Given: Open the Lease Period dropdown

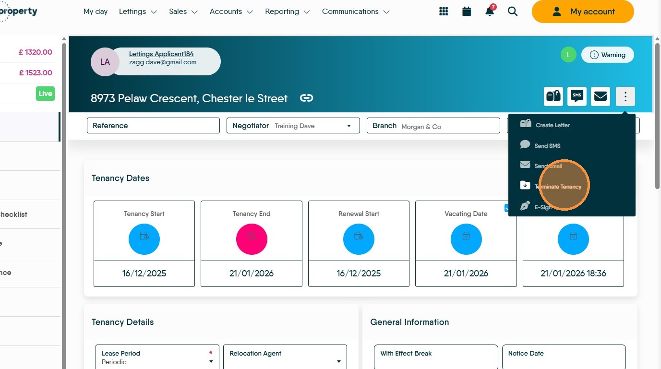Looking at the screenshot, I should coord(157,357).
